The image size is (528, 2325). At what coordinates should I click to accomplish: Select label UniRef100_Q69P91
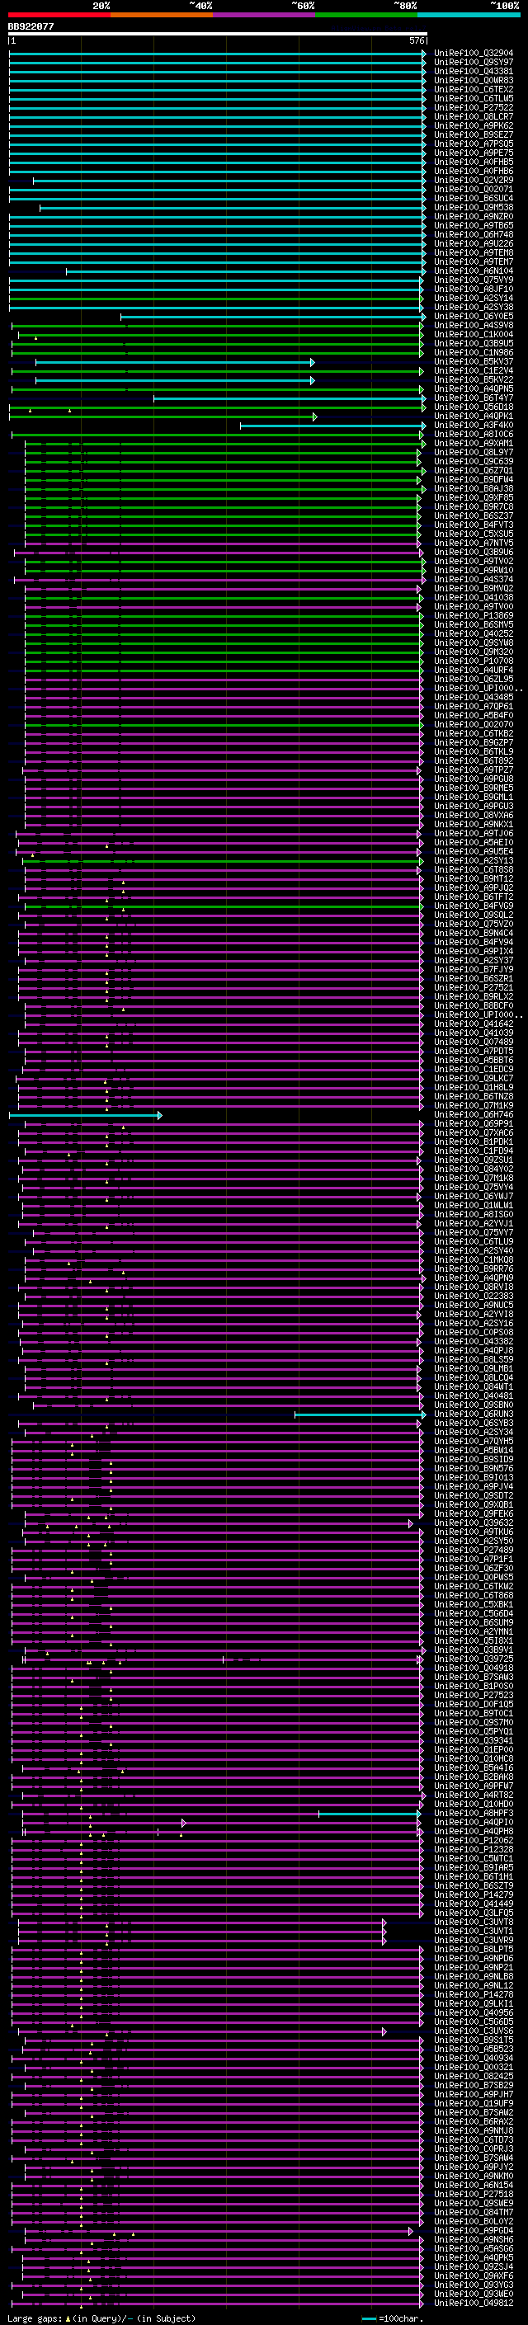point(474,1123)
